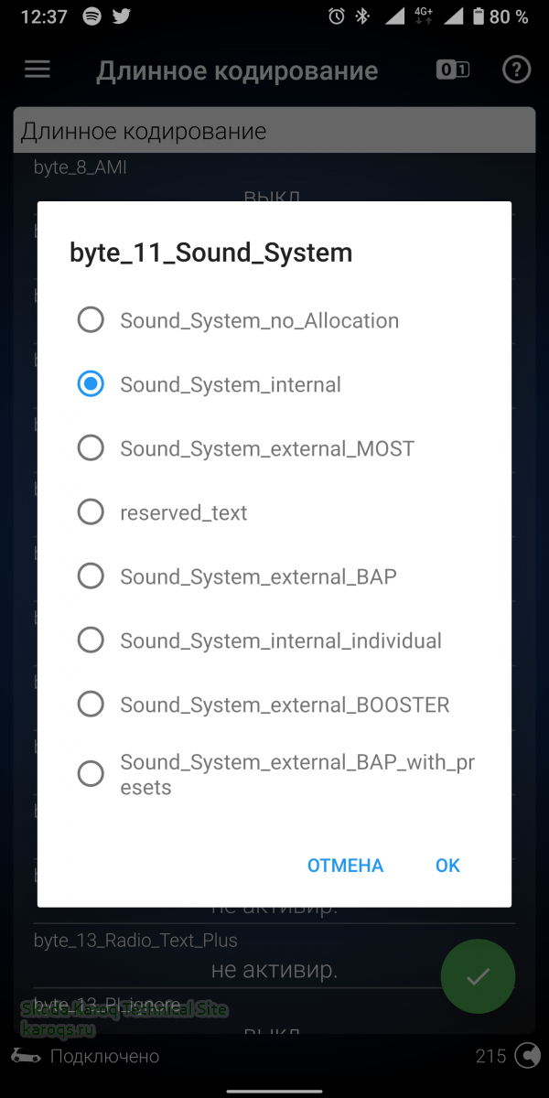Image resolution: width=549 pixels, height=1098 pixels.
Task: Tap the car connection status icon
Action: tap(27, 1056)
